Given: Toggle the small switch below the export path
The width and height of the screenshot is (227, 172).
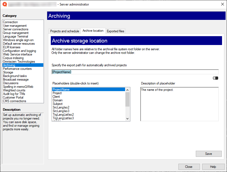Looking at the screenshot, I should 215,78.
